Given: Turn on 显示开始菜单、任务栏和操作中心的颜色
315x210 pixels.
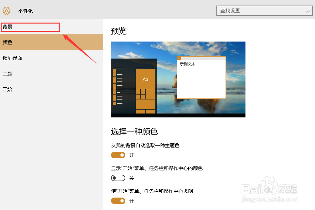Looking at the screenshot, I should (118, 178).
